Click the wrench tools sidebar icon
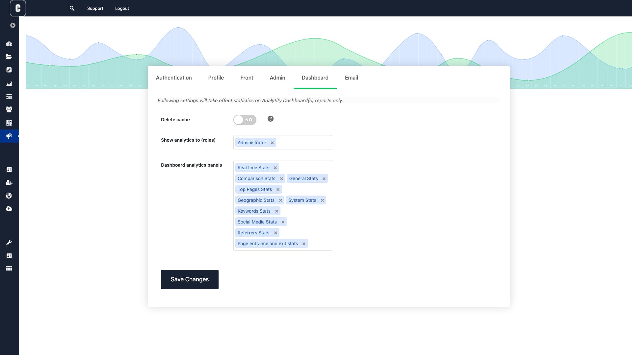The image size is (632, 355). (x=9, y=243)
